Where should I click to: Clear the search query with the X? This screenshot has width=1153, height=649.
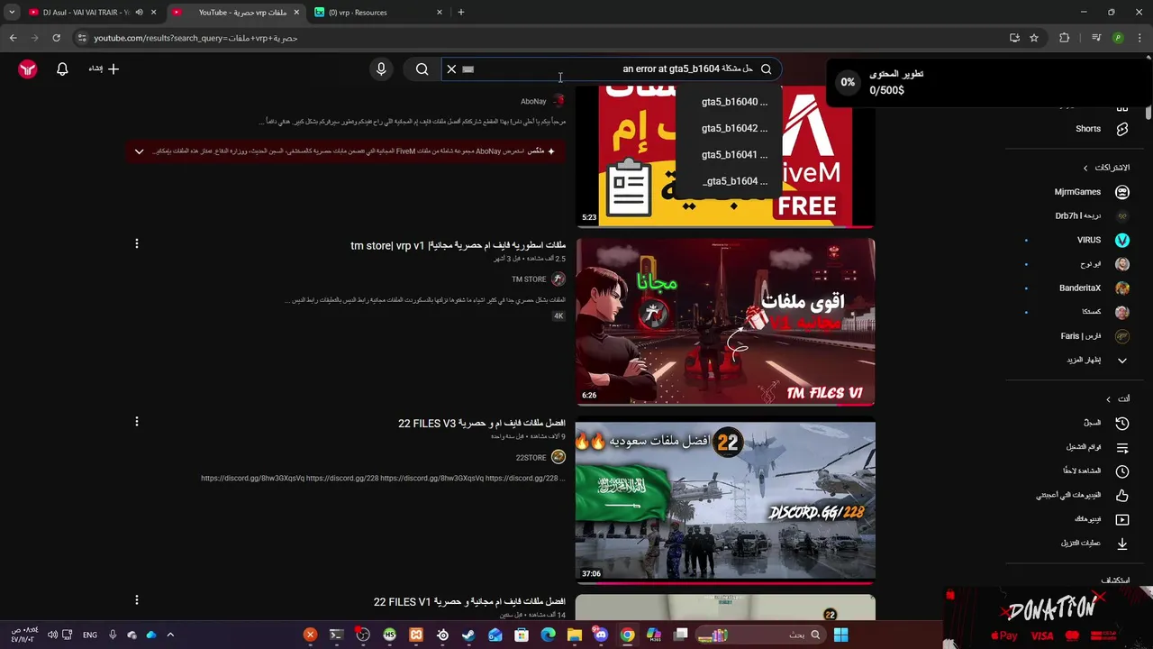(451, 69)
